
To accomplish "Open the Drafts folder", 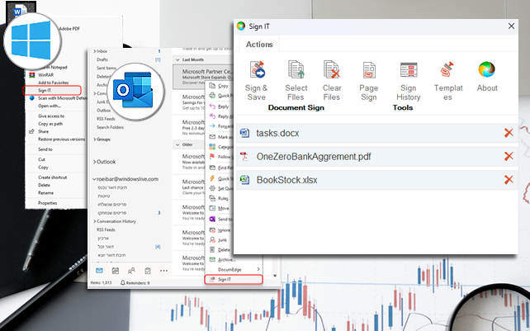I will coord(105,60).
